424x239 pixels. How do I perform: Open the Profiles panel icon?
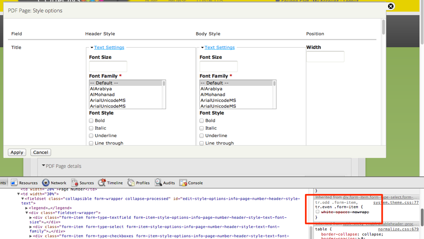point(131,183)
